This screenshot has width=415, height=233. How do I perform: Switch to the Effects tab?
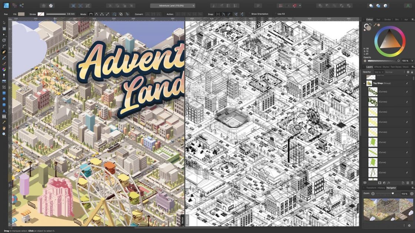[x=379, y=67]
